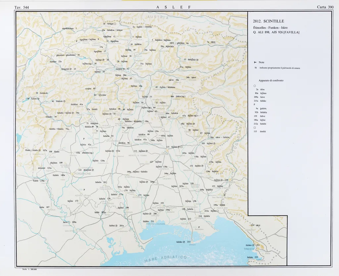Screen dimensions: 339x276
Task: Click the circle marker beside 209a faive
Action: point(69,222)
